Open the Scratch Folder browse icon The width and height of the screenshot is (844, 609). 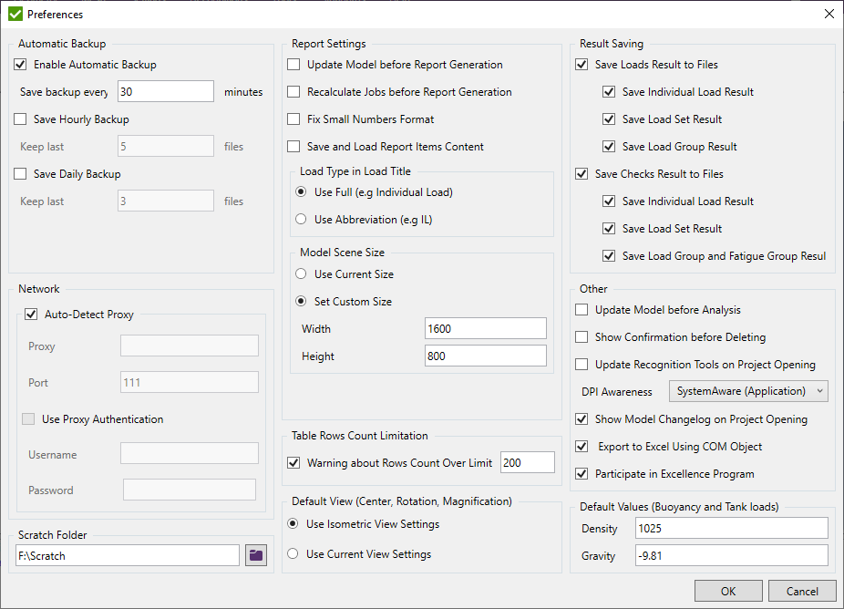pos(255,554)
